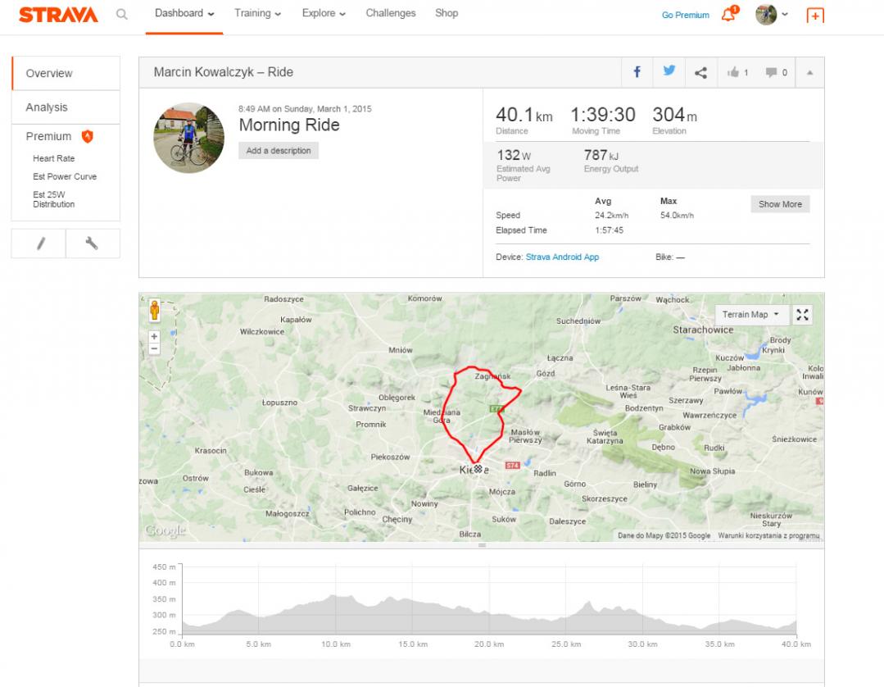Click the upload activity plus icon
The width and height of the screenshot is (884, 687).
tap(814, 16)
